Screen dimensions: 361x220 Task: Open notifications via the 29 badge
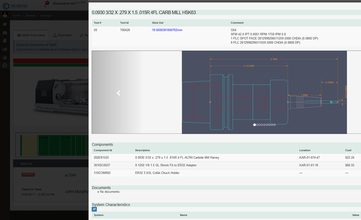(47, 3)
